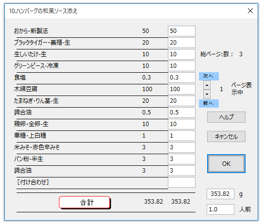
Task: Click the standard amount 50 for おから
Action: [x=146, y=31]
